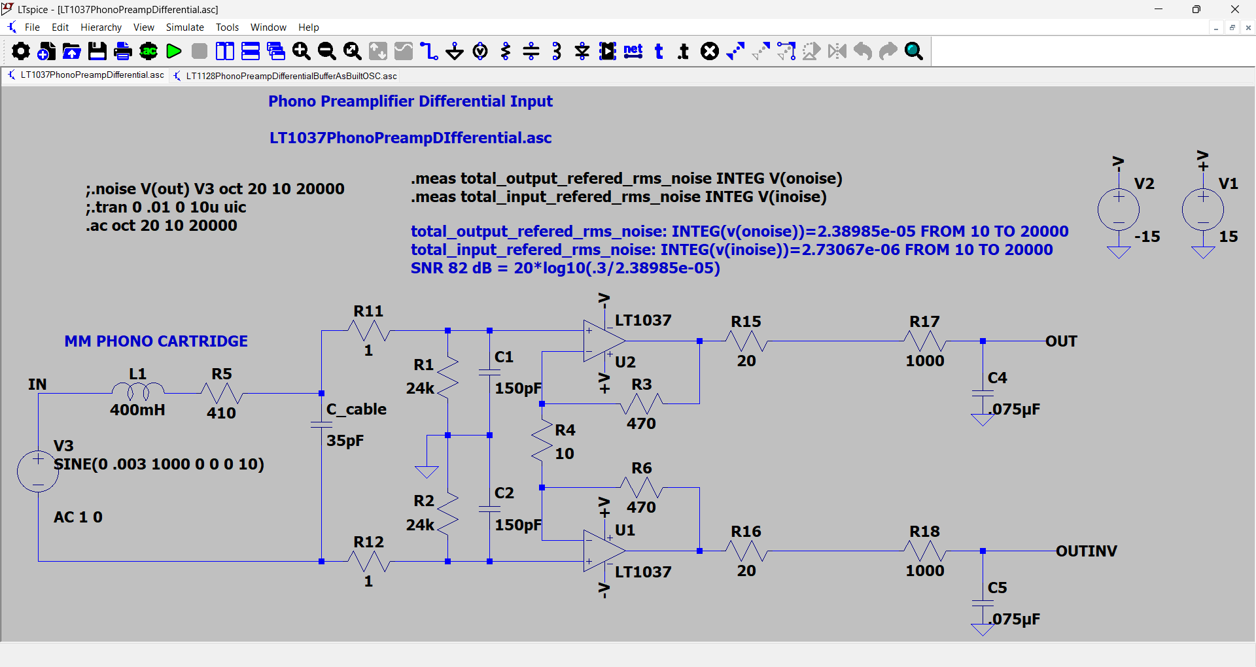Image resolution: width=1256 pixels, height=667 pixels.
Task: Open the Help menu
Action: click(x=309, y=27)
